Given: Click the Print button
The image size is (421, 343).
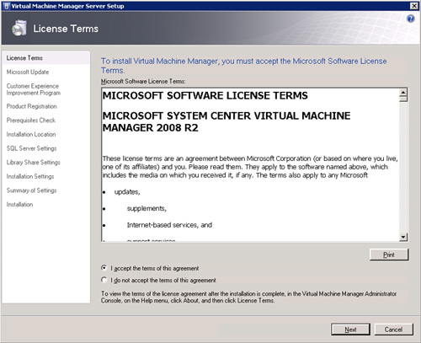Looking at the screenshot, I should [389, 255].
